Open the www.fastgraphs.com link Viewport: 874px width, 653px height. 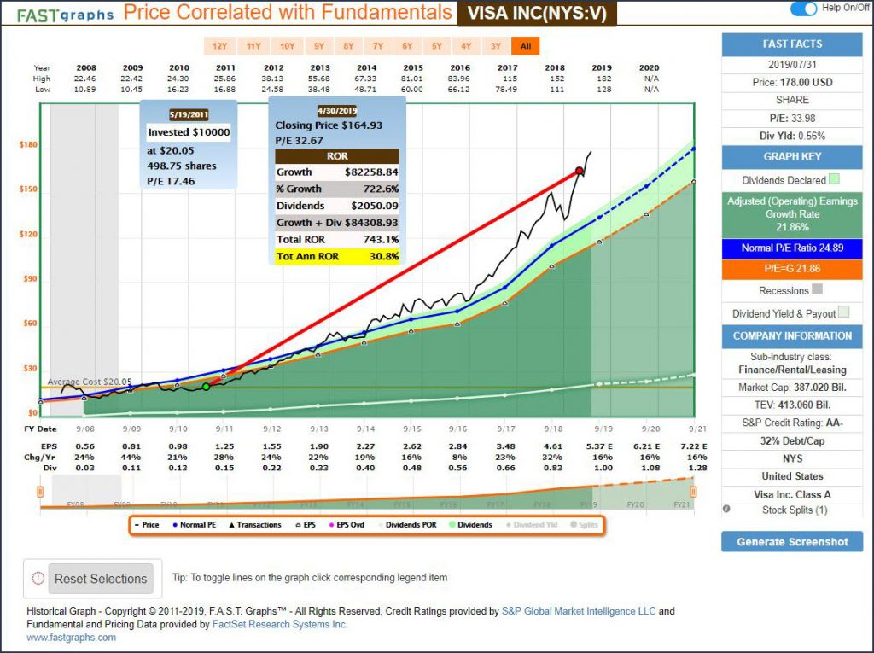71,638
